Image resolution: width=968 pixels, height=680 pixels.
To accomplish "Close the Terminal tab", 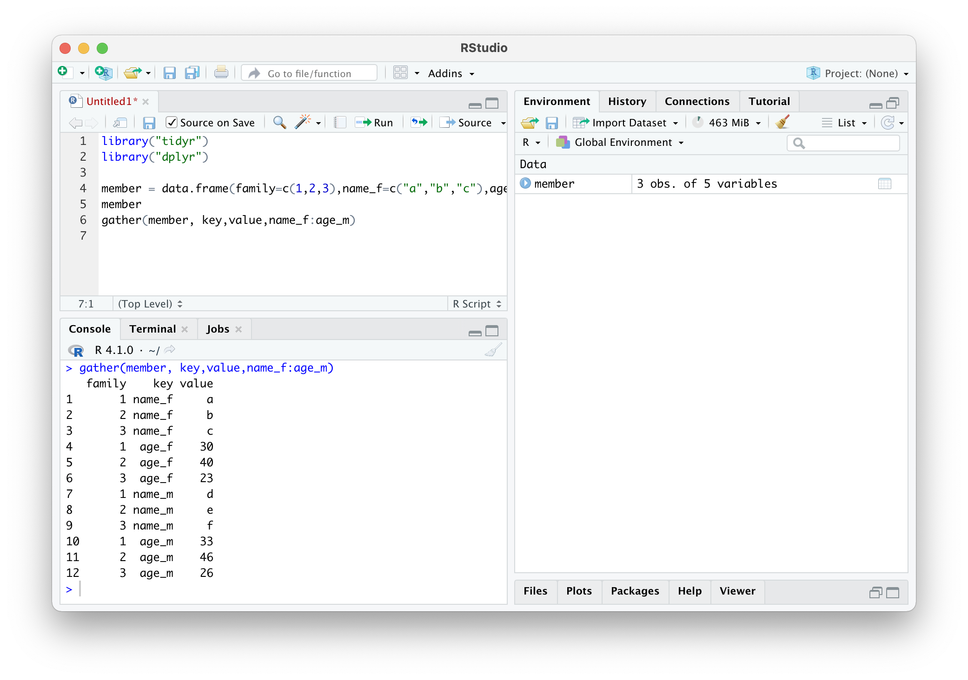I will tap(185, 329).
